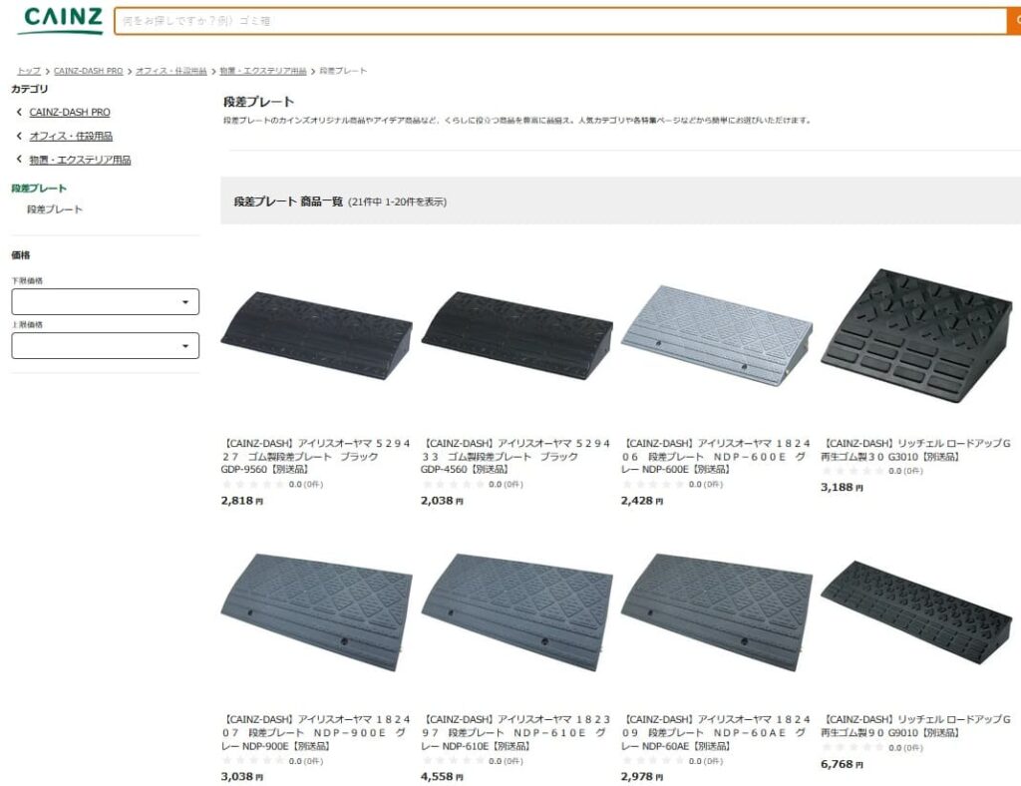Click the 4,558円 price
This screenshot has width=1021, height=786.
click(442, 776)
